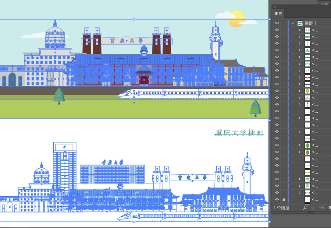Locate object with the magnifier icon
This screenshot has width=331, height=228.
point(305,207)
